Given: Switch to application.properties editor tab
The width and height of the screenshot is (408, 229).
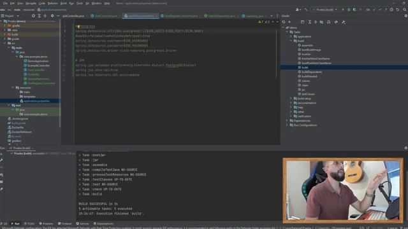Looking at the screenshot, I should click(x=140, y=16).
